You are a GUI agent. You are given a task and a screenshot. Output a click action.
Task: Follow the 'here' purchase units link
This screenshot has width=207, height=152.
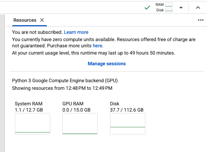coord(97,46)
